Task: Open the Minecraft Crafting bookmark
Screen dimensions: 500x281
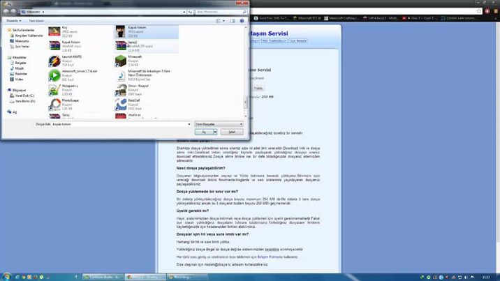Action: coord(342,18)
